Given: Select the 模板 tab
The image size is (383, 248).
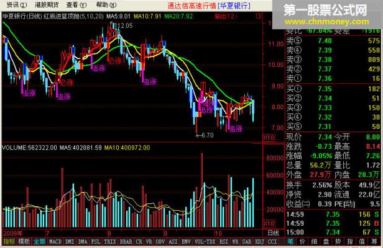Looking at the screenshot, I should pyautogui.click(x=24, y=241).
